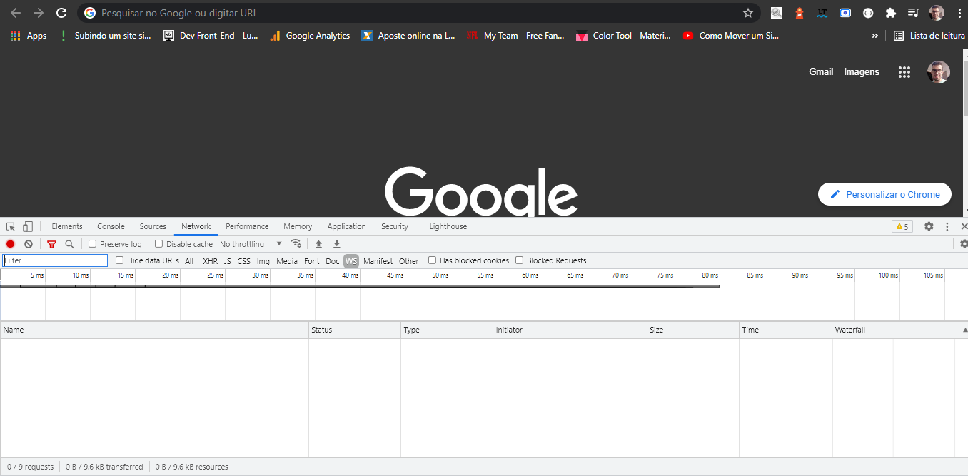Switch to the Console tab
This screenshot has width=968, height=476.
click(111, 226)
